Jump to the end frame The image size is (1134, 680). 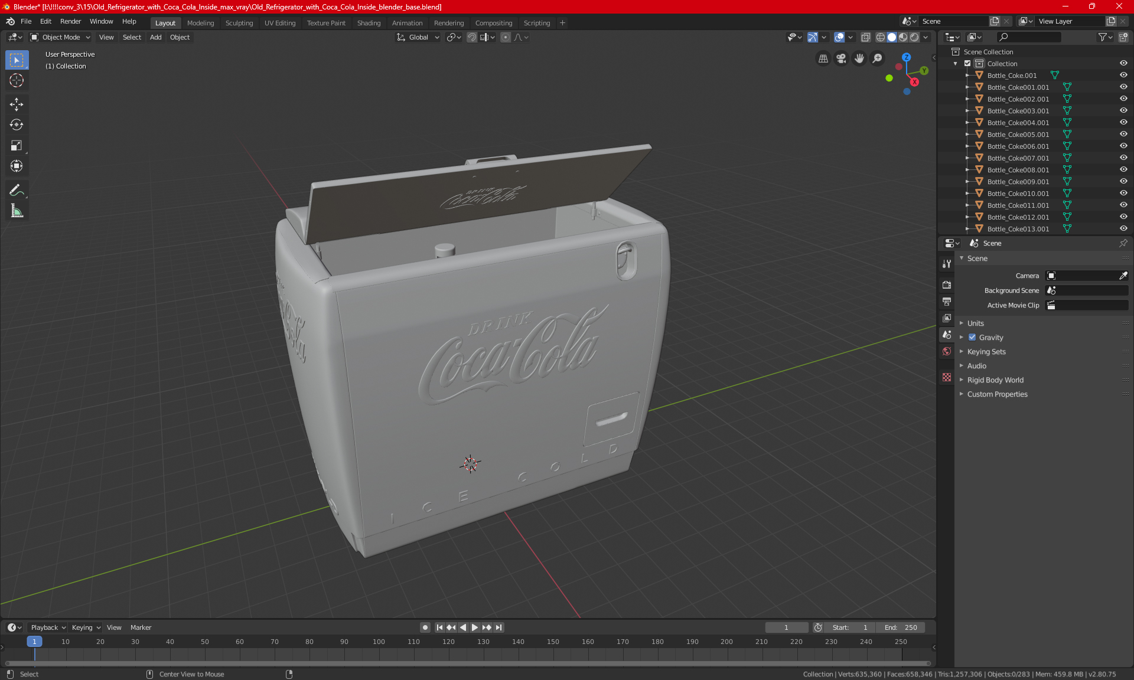click(499, 627)
